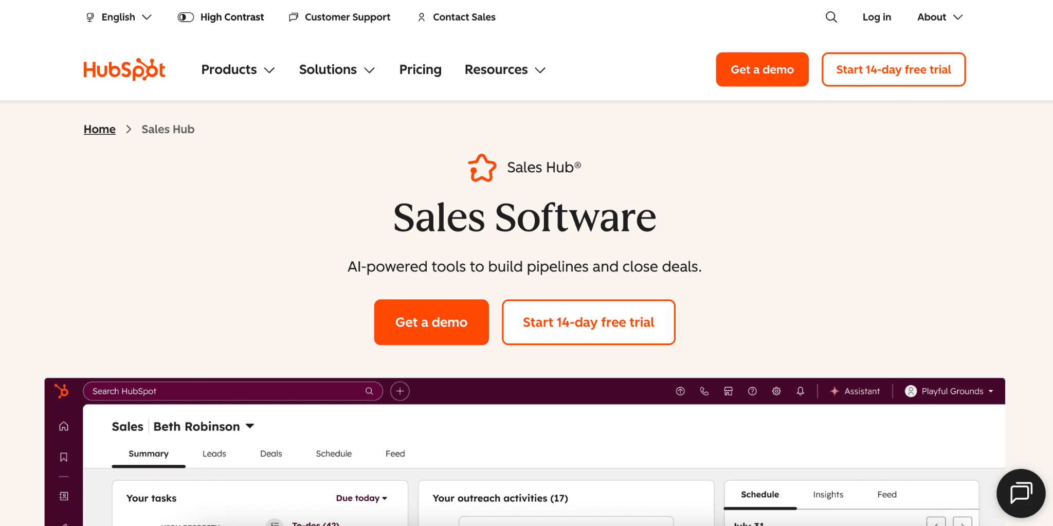
Task: Click the help question mark icon
Action: click(x=752, y=391)
